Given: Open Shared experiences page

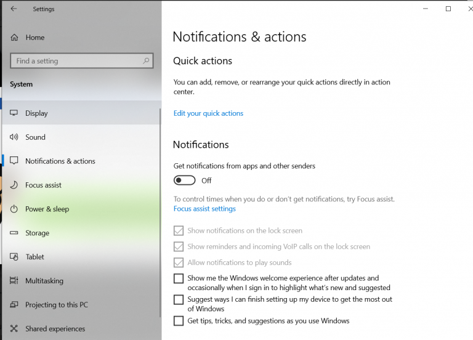Looking at the screenshot, I should pos(81,328).
